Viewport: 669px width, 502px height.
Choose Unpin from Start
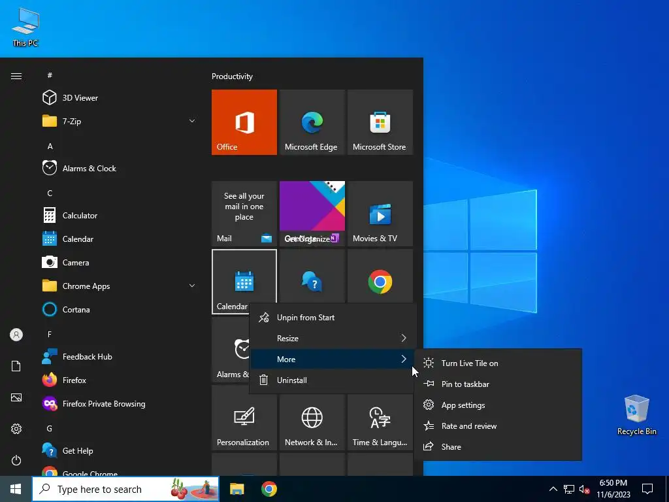point(331,317)
